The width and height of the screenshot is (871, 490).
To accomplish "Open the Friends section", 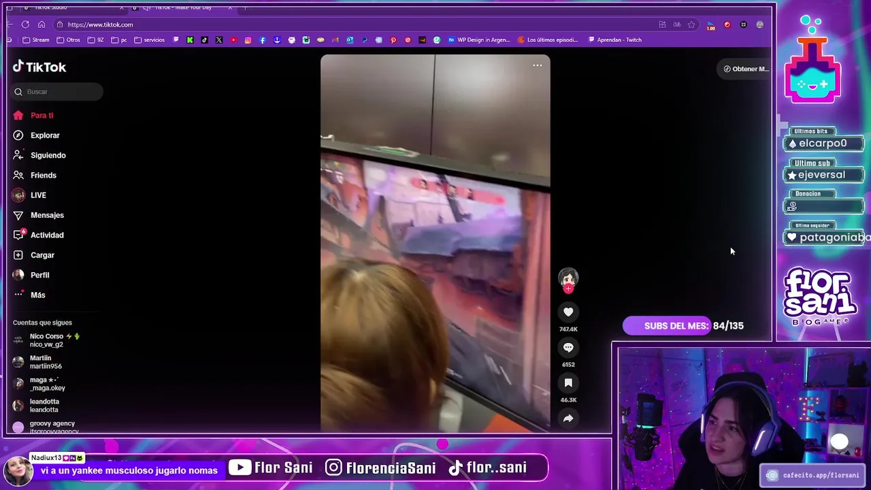I will pos(34,175).
